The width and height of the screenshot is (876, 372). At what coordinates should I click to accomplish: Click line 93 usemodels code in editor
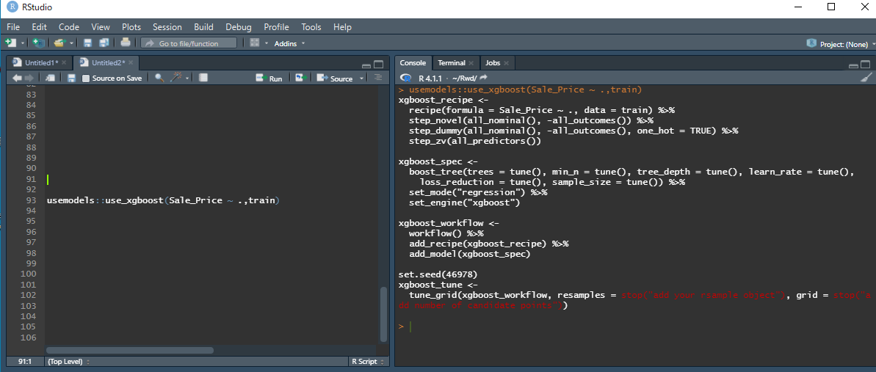pyautogui.click(x=163, y=200)
